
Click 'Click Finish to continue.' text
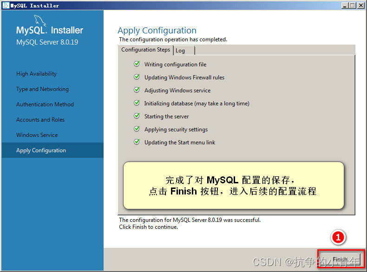148,227
